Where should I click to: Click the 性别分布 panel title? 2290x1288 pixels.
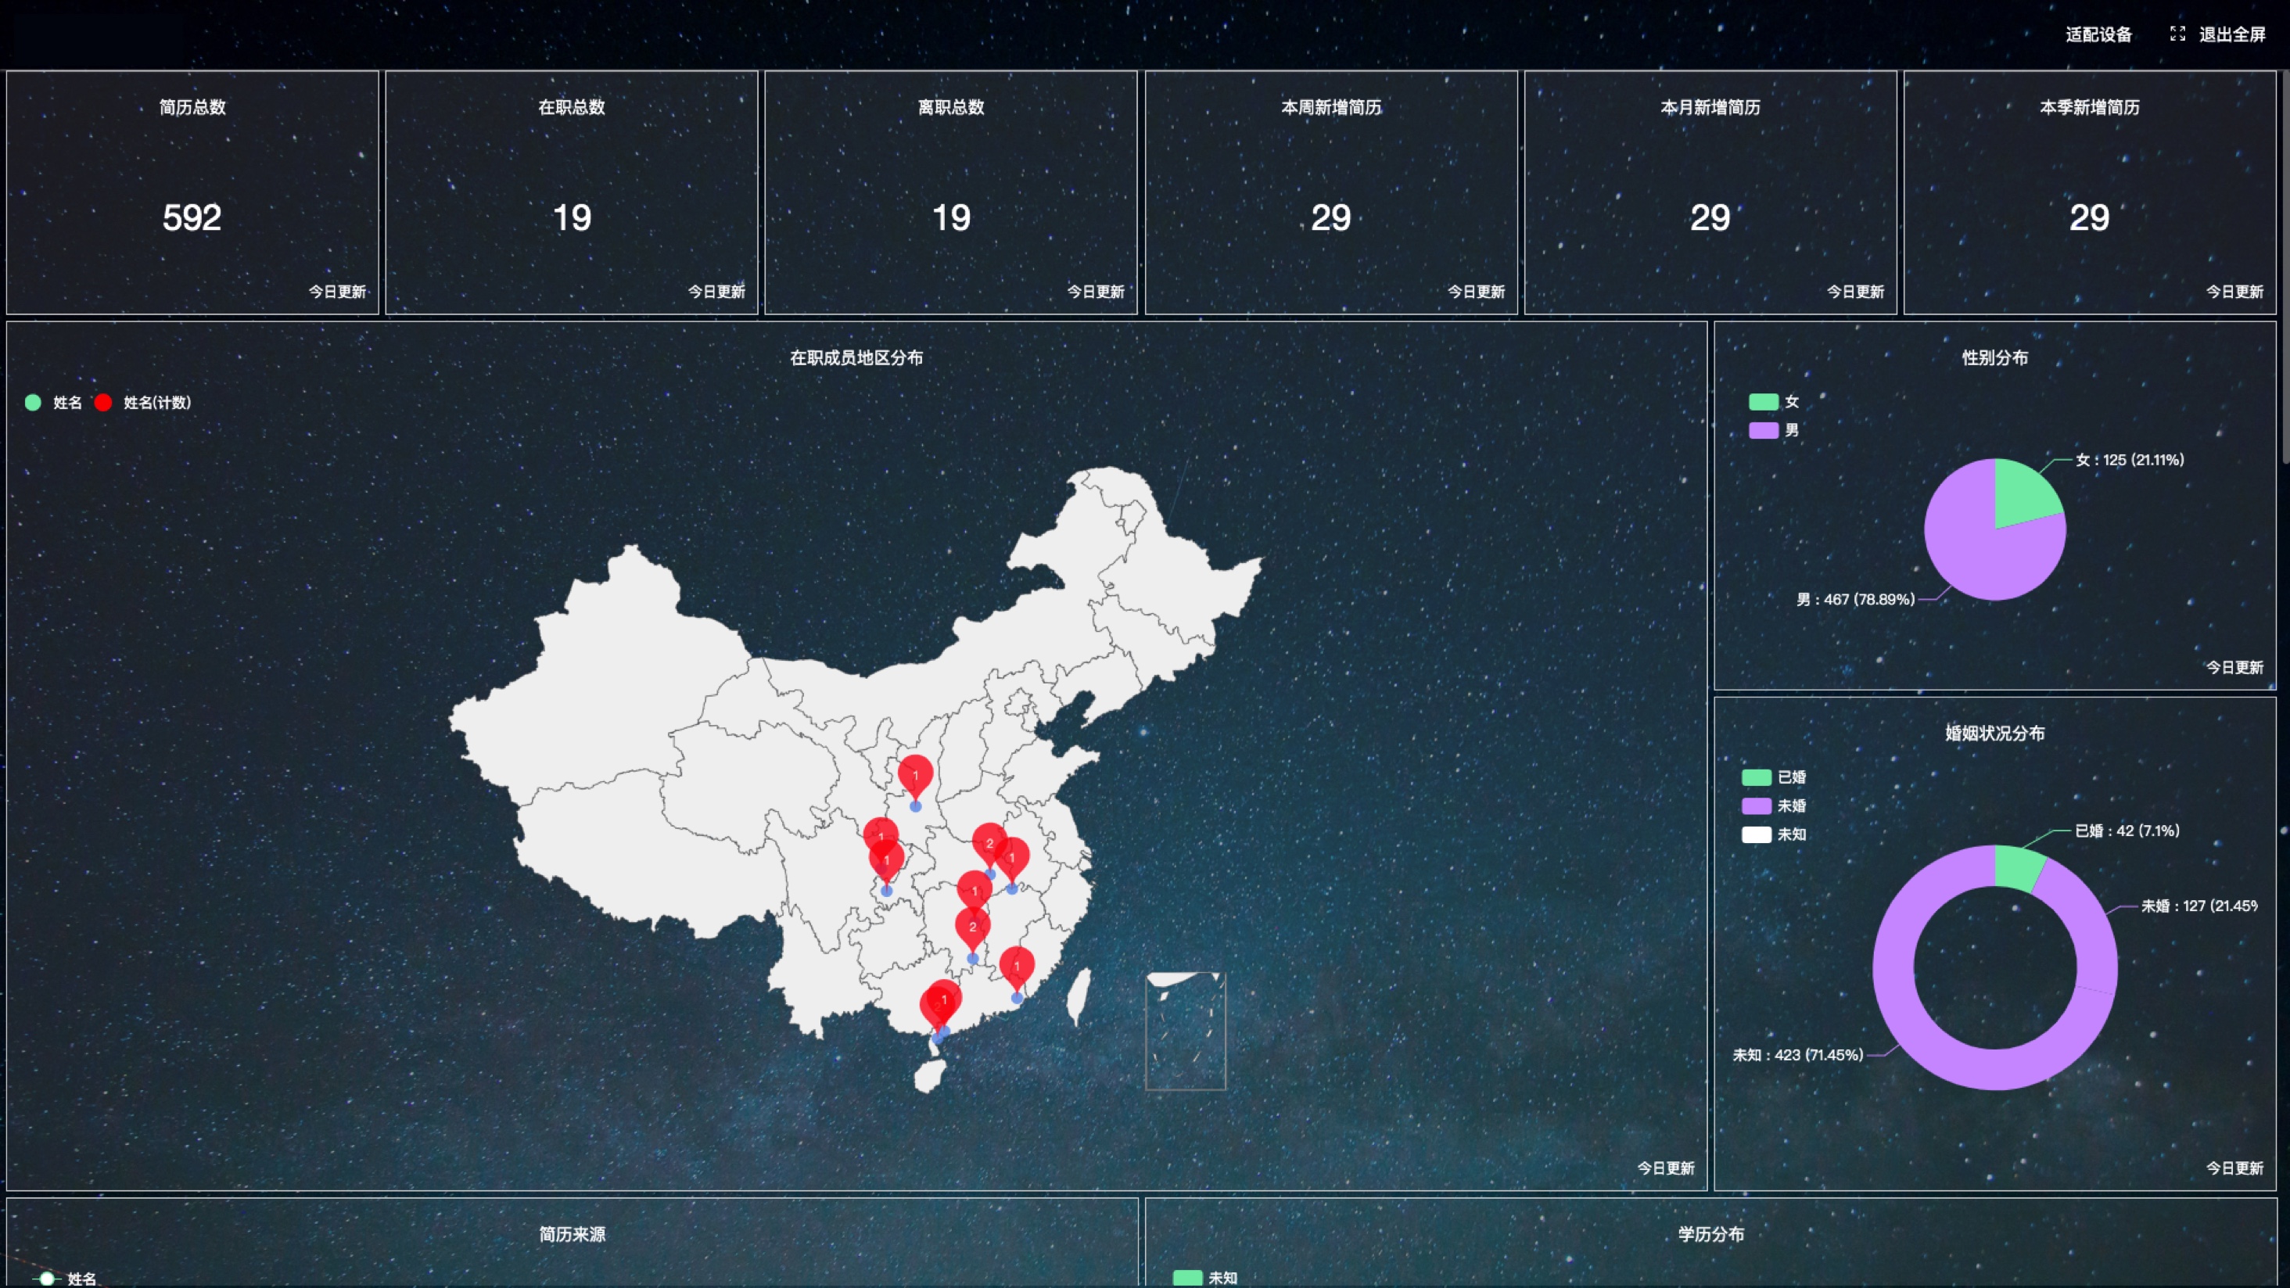point(1995,357)
